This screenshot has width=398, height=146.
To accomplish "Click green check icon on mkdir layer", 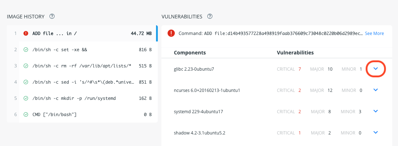I will pos(26,98).
